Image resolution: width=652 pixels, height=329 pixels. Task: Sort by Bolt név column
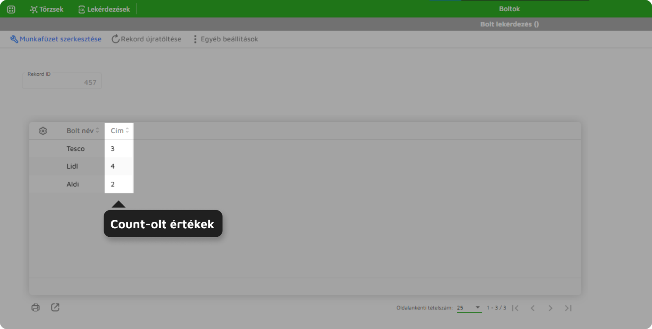[83, 131]
